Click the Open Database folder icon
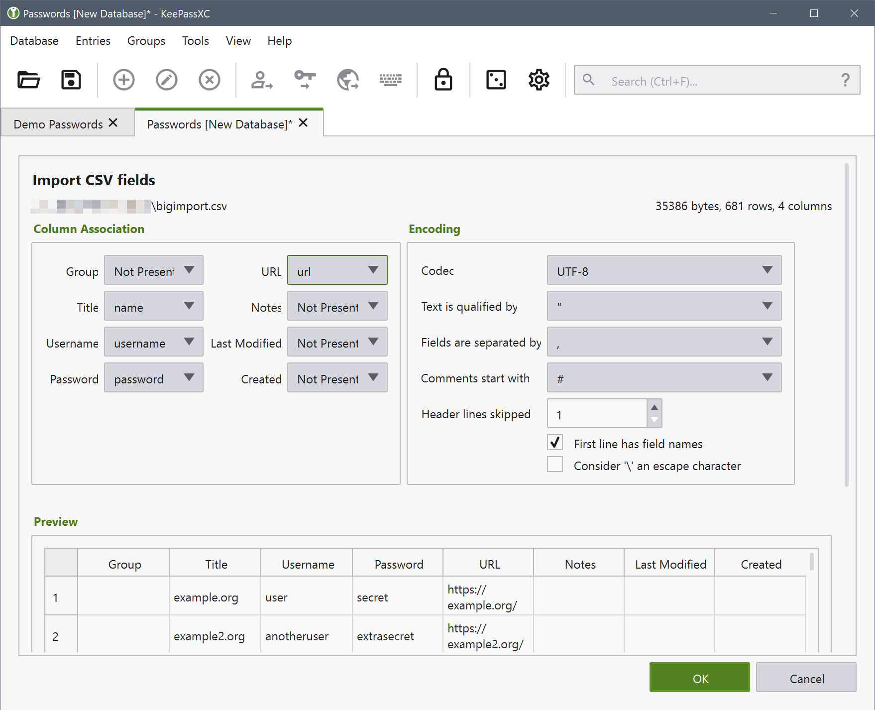Viewport: 875px width, 710px height. [x=28, y=80]
